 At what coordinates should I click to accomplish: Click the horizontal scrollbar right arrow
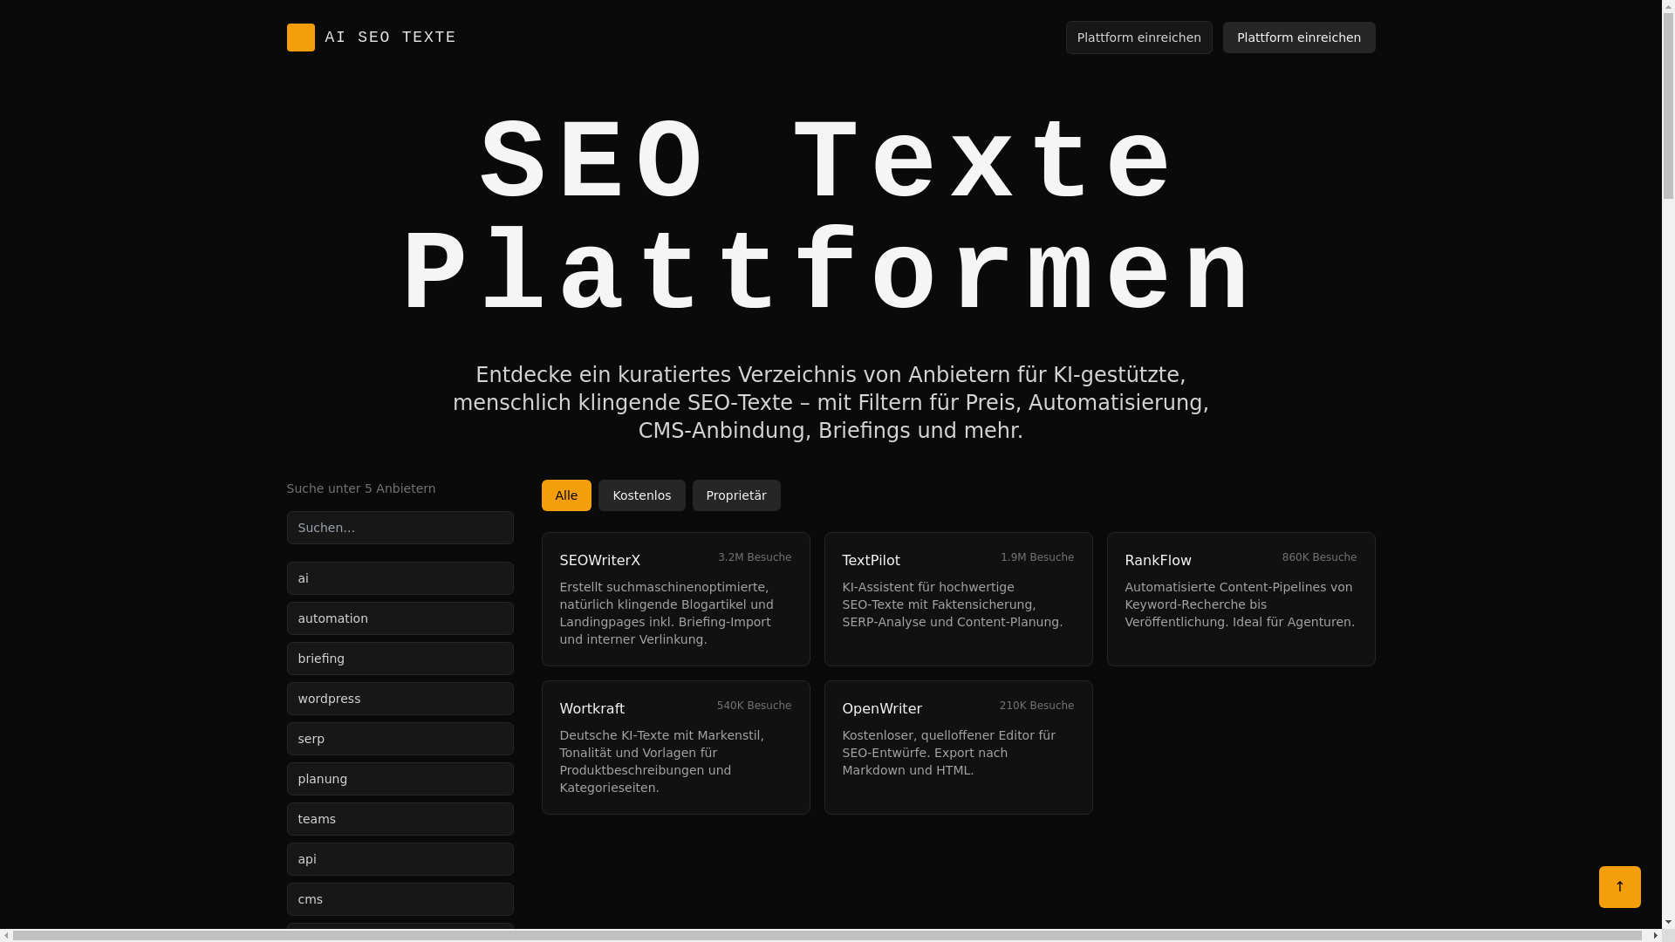1655,935
